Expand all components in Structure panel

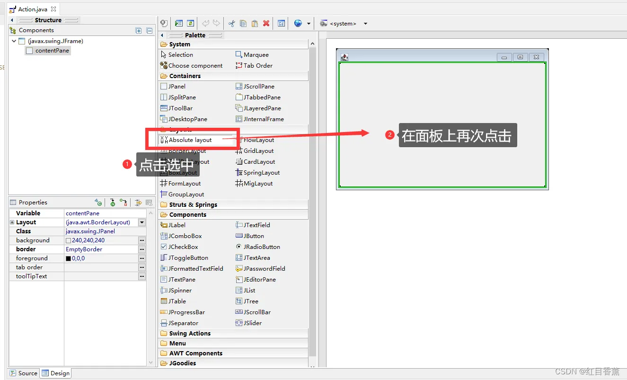[x=139, y=31]
